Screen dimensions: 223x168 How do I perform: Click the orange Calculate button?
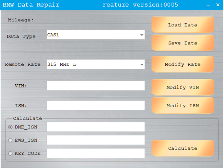coord(183,148)
